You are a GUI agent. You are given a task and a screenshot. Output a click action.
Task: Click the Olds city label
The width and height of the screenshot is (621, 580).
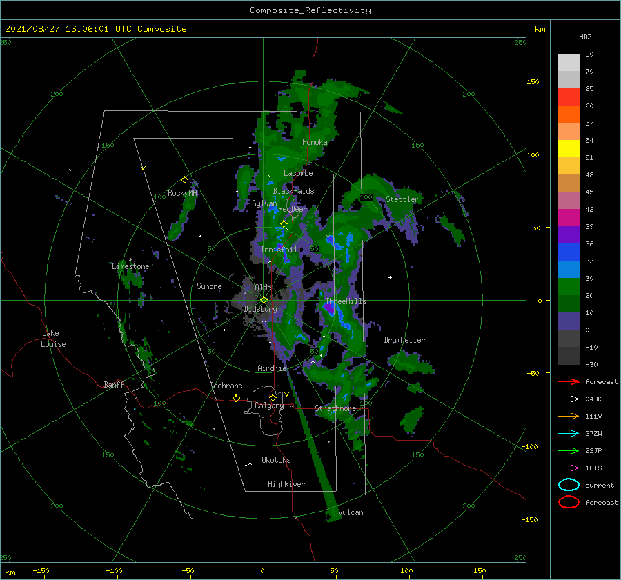click(263, 288)
